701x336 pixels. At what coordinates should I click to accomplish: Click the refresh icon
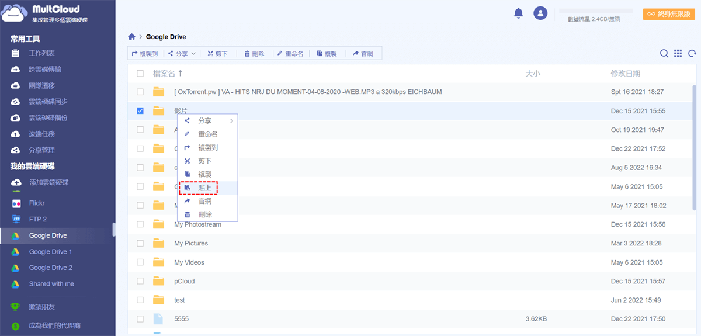tap(692, 54)
